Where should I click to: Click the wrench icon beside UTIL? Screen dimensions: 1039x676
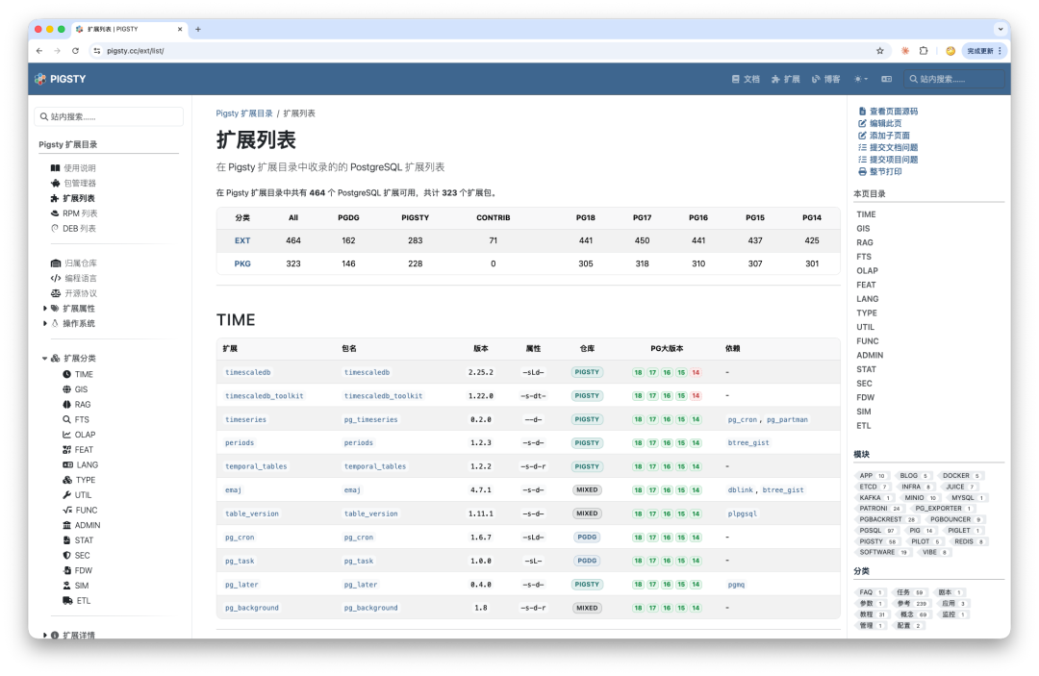[x=67, y=494]
